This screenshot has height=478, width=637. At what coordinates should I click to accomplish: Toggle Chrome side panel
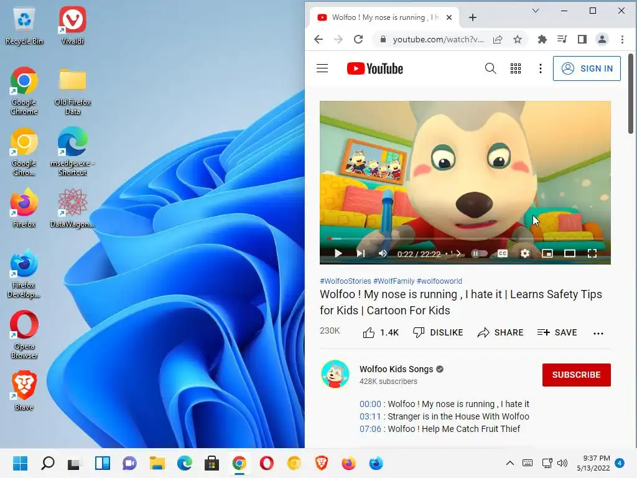coord(582,39)
